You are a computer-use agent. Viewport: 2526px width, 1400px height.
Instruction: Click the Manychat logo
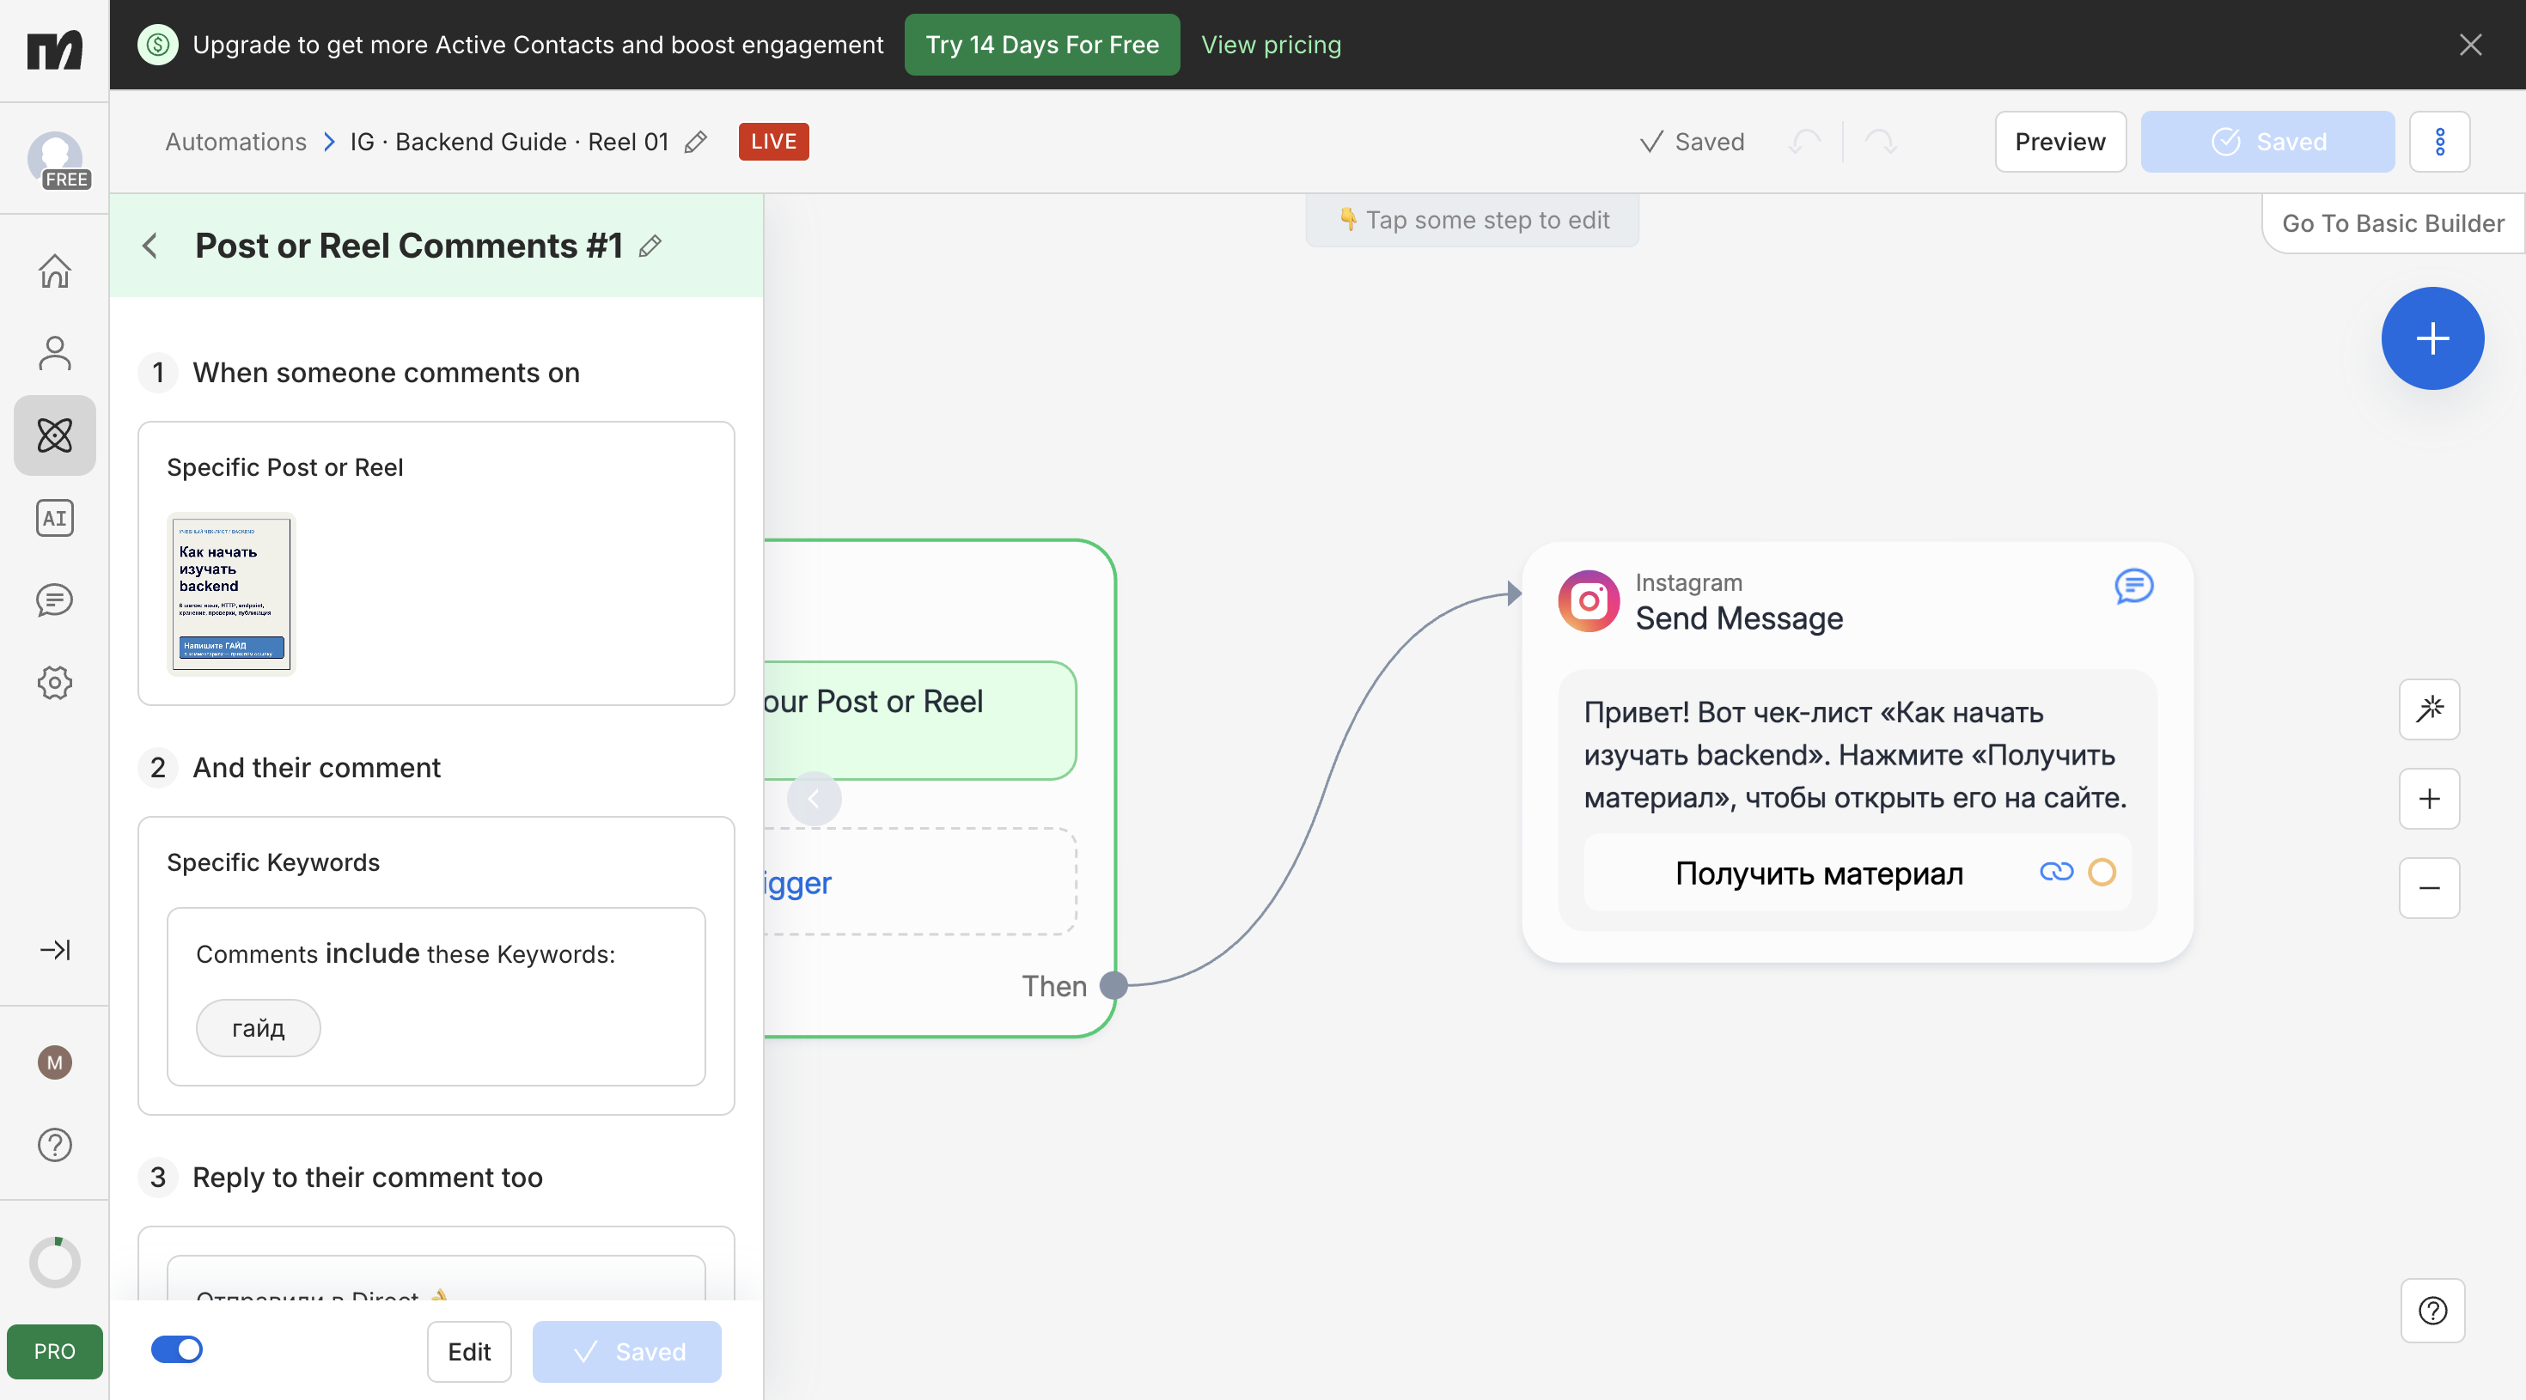[x=55, y=49]
